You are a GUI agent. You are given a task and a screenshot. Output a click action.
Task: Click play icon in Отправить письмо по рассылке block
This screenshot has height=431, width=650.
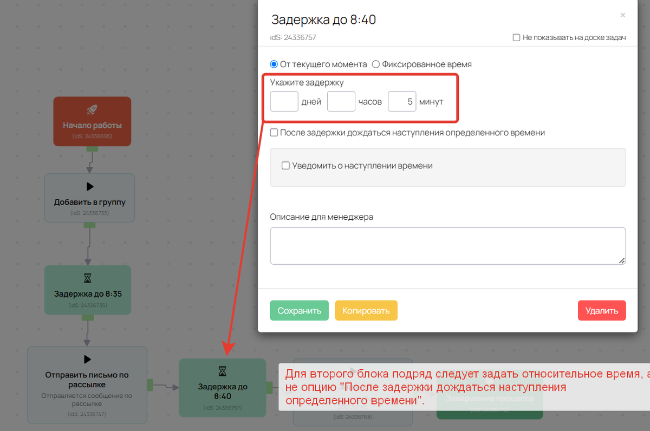coord(87,360)
